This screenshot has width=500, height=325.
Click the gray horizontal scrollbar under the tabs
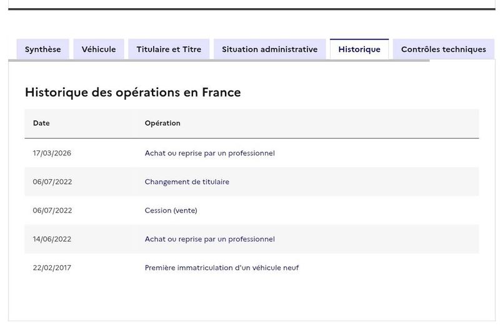[x=219, y=61]
